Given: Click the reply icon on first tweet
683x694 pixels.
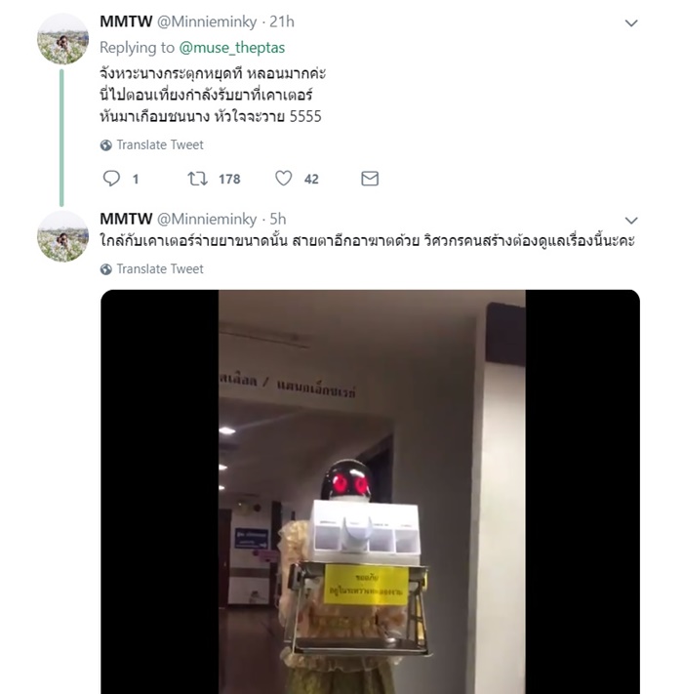Looking at the screenshot, I should (111, 179).
